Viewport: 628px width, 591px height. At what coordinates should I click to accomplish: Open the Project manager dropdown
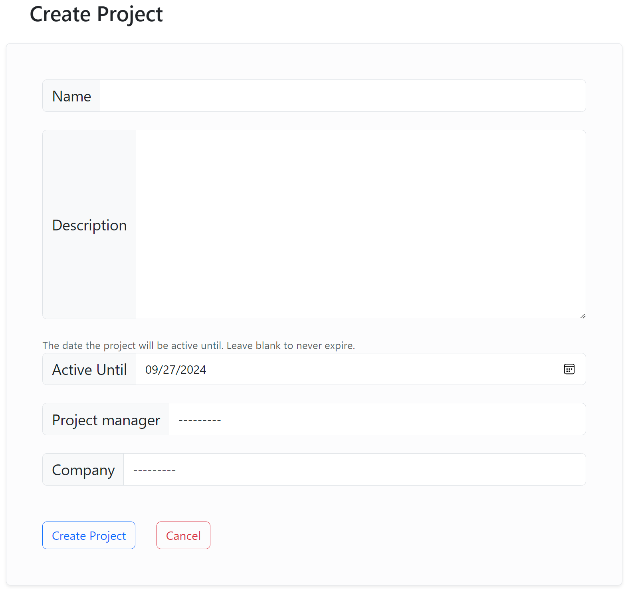click(x=377, y=419)
